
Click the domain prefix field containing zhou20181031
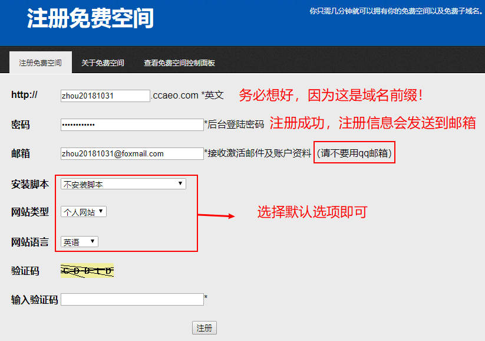click(x=105, y=96)
